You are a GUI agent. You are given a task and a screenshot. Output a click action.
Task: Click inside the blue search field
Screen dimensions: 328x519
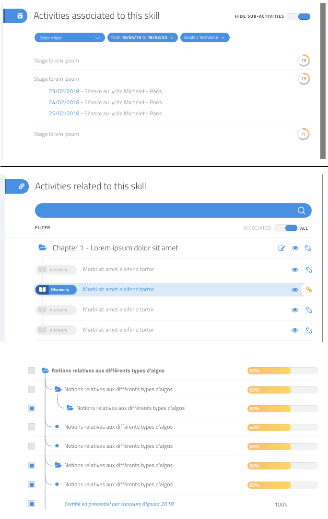pos(163,210)
